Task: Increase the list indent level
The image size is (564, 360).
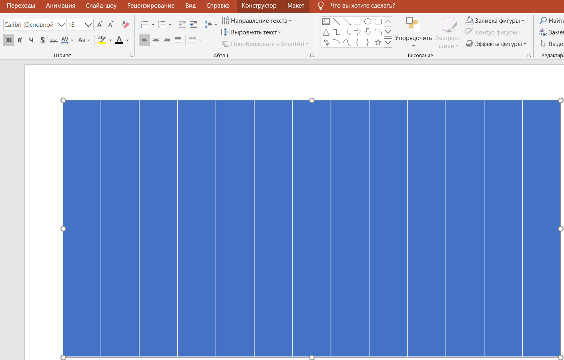Action: [x=194, y=25]
